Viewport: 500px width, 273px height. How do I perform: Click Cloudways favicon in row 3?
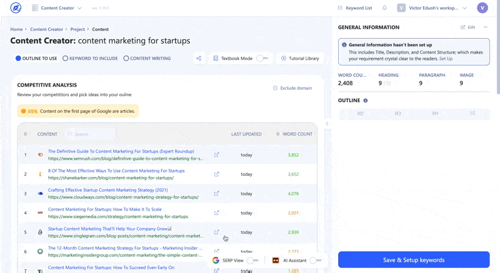[40, 193]
